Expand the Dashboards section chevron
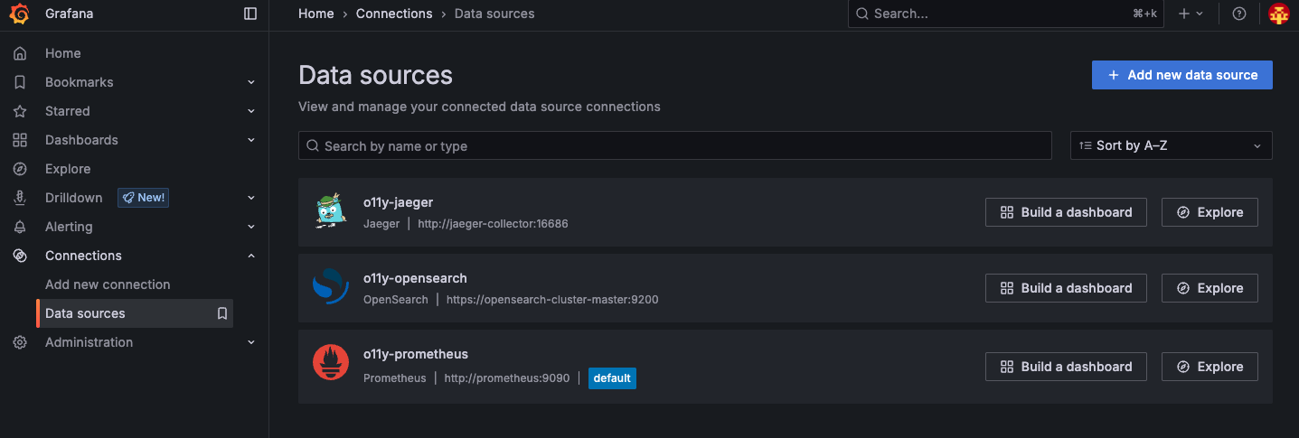The height and width of the screenshot is (438, 1299). pyautogui.click(x=251, y=140)
